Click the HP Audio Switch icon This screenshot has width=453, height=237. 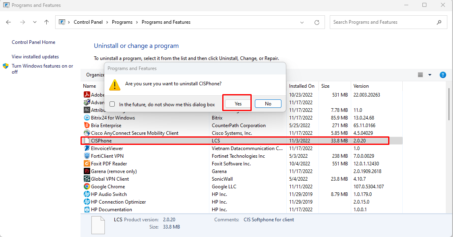[x=87, y=194]
